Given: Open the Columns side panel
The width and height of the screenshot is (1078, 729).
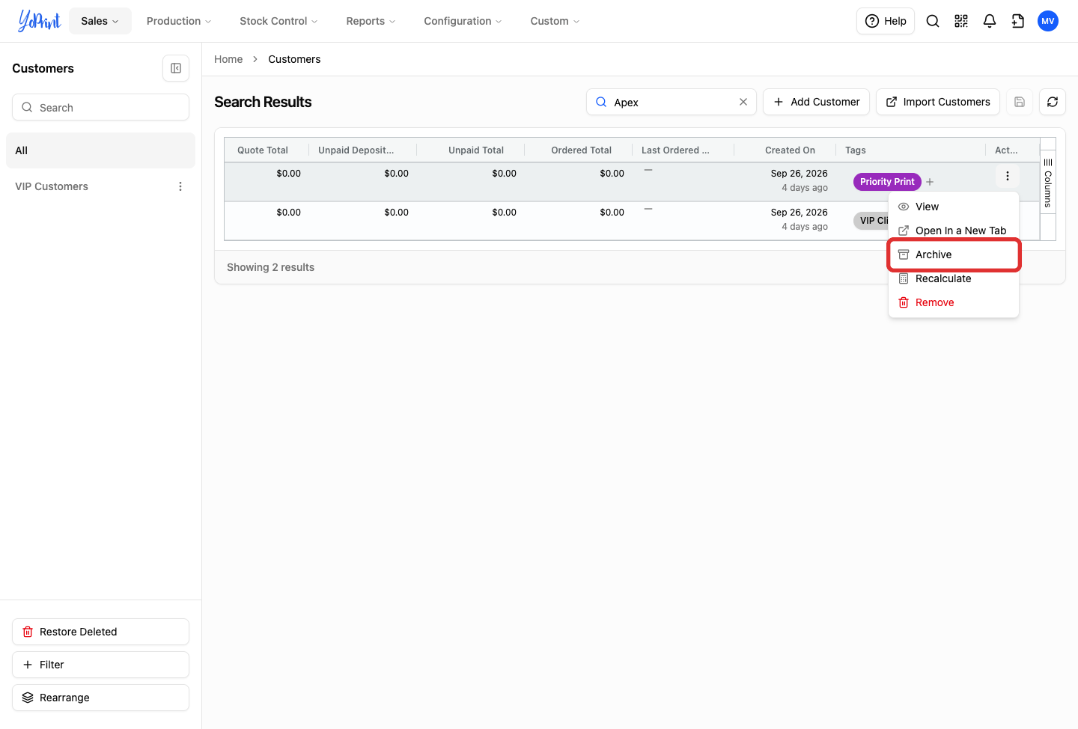Looking at the screenshot, I should [1048, 183].
